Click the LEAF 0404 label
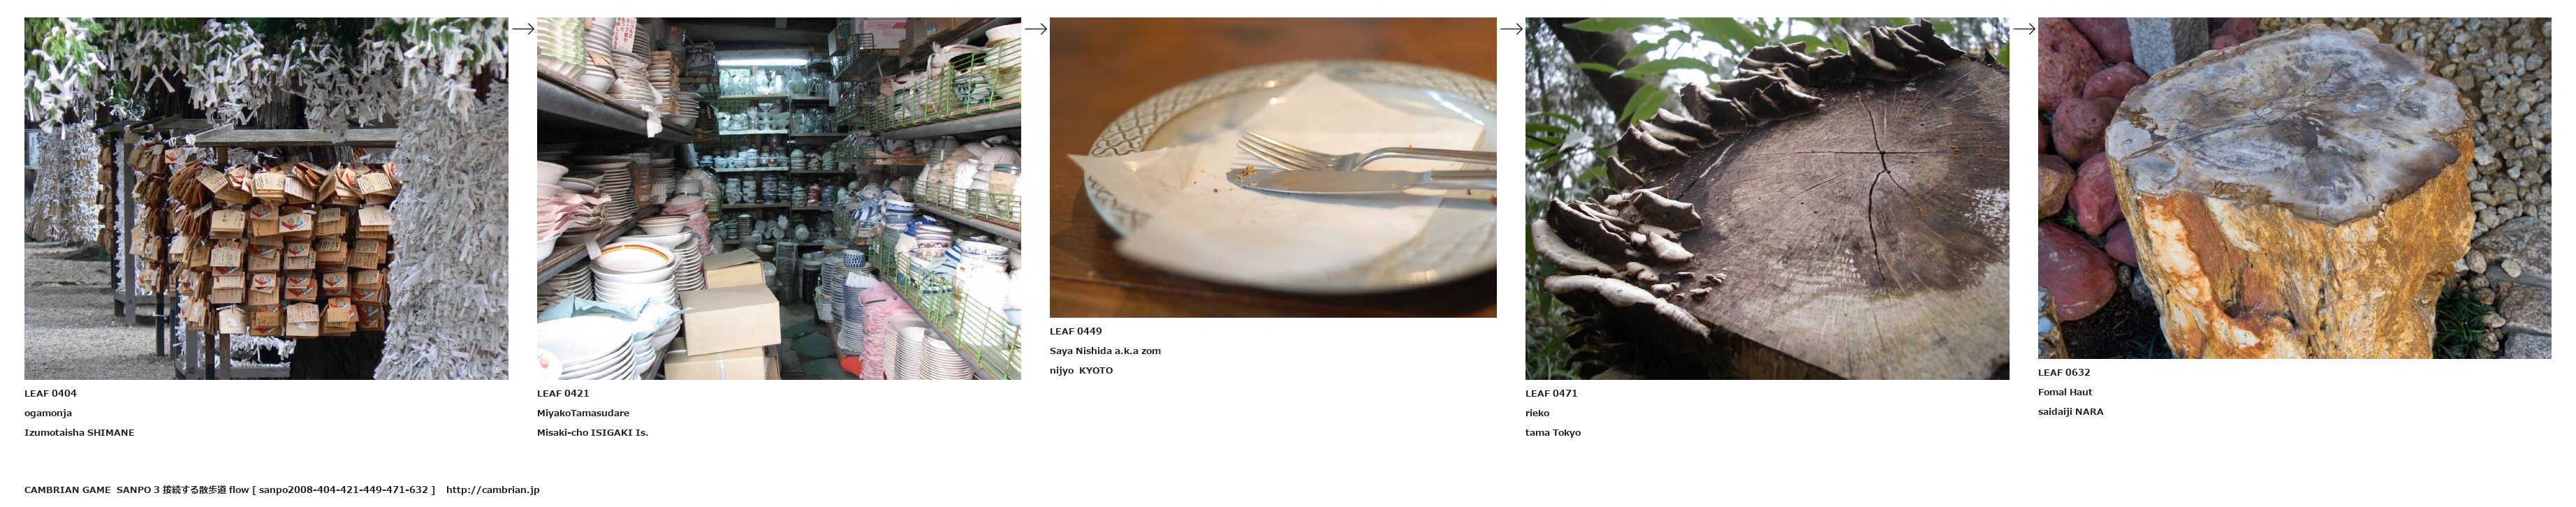 [x=50, y=393]
